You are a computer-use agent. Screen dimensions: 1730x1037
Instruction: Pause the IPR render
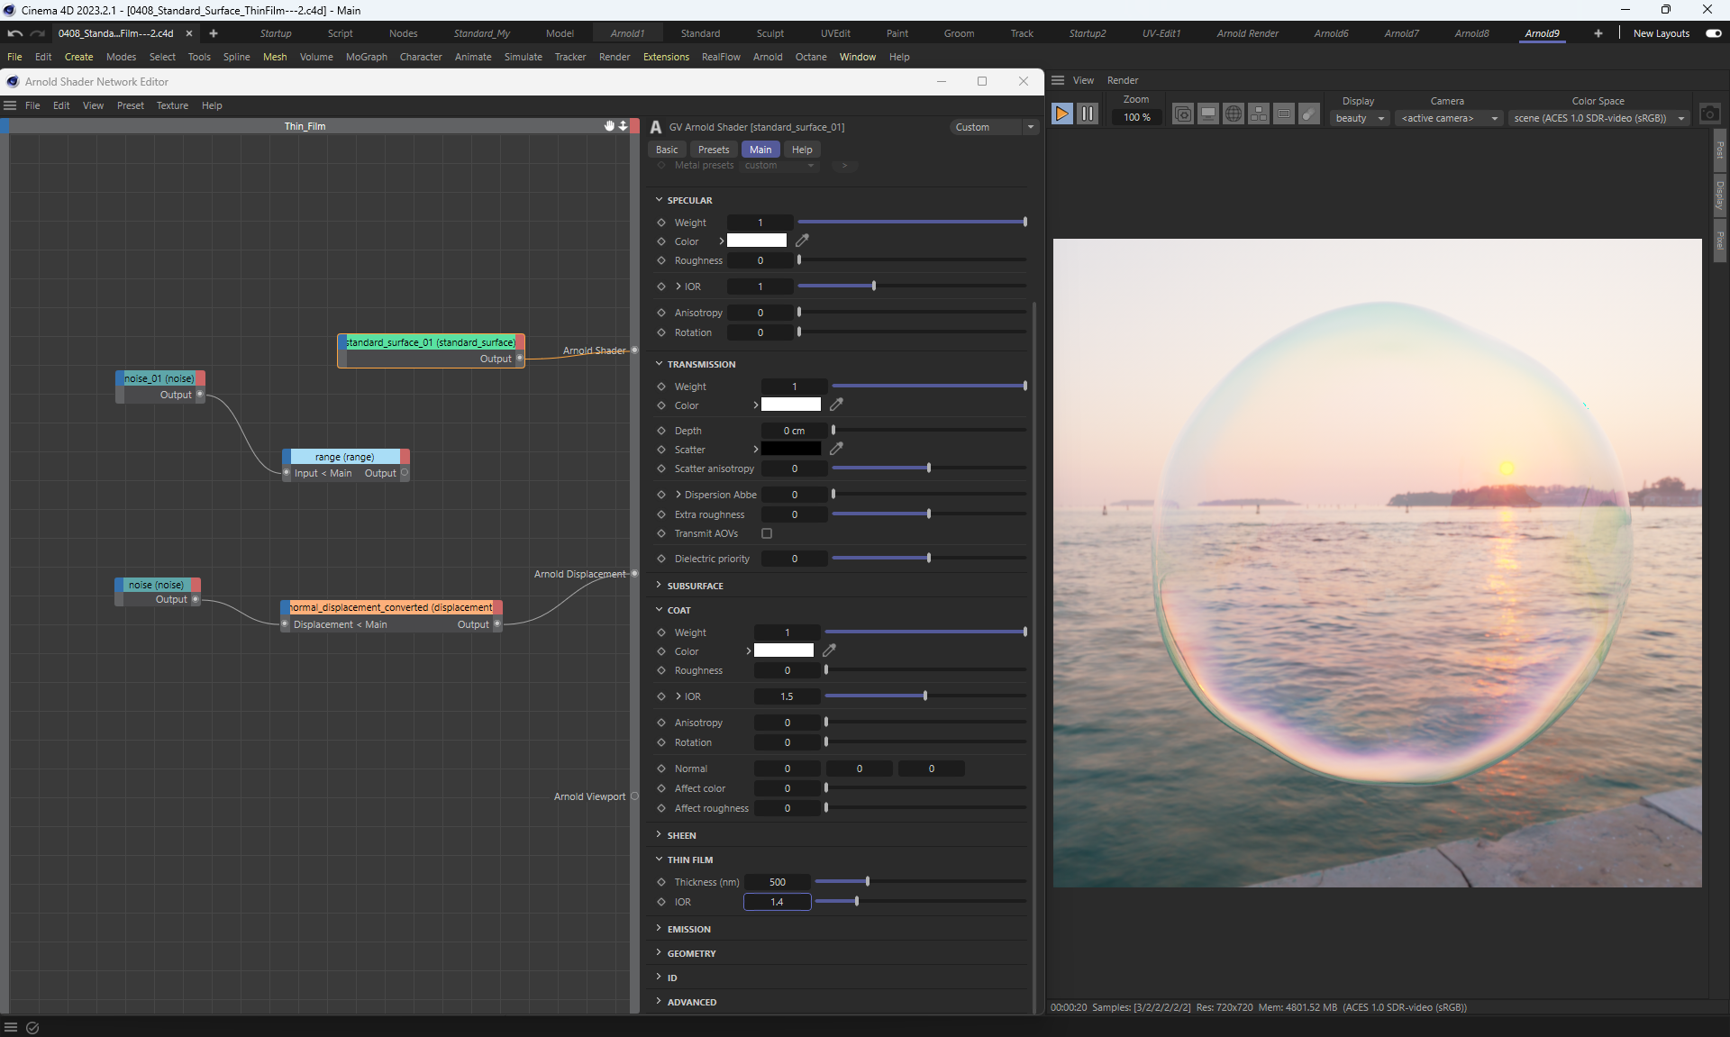tap(1088, 114)
